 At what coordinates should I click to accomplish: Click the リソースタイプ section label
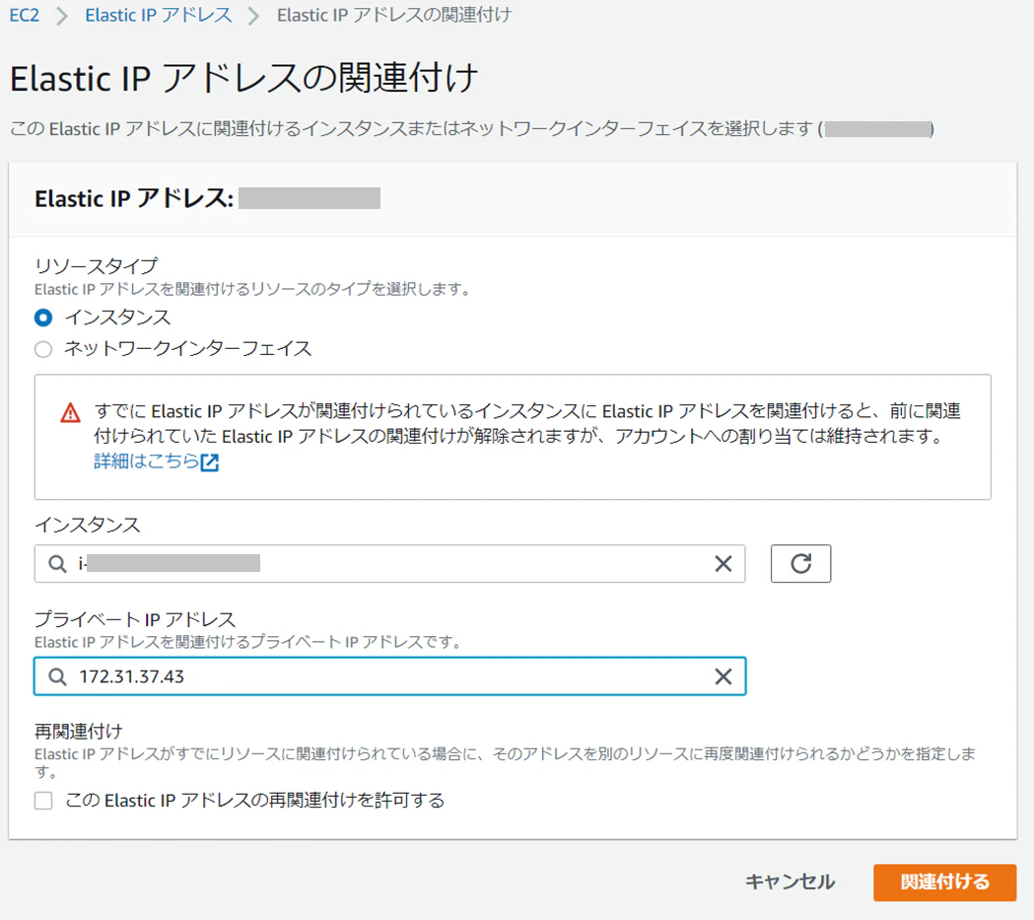tap(97, 266)
